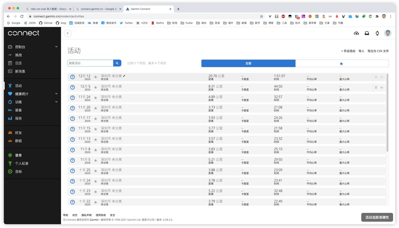
Task: Collapse the sidebar with the back arrow
Action: coord(68,33)
